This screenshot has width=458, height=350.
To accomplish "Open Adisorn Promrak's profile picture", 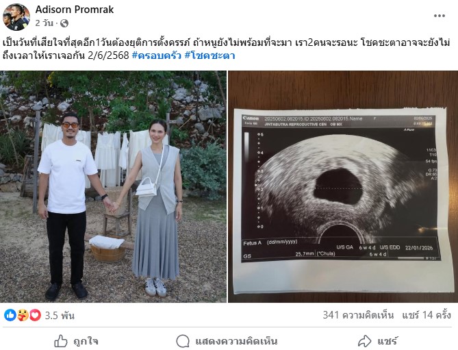I will [x=16, y=17].
